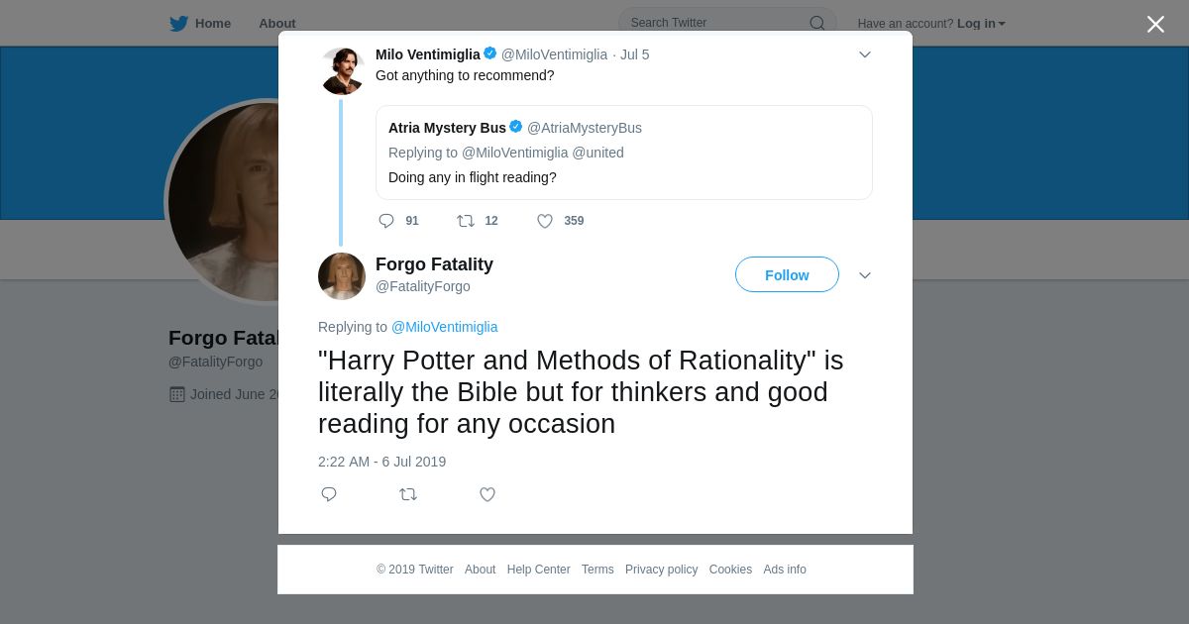Retweet Forgo Fatality's tweet

[x=408, y=494]
